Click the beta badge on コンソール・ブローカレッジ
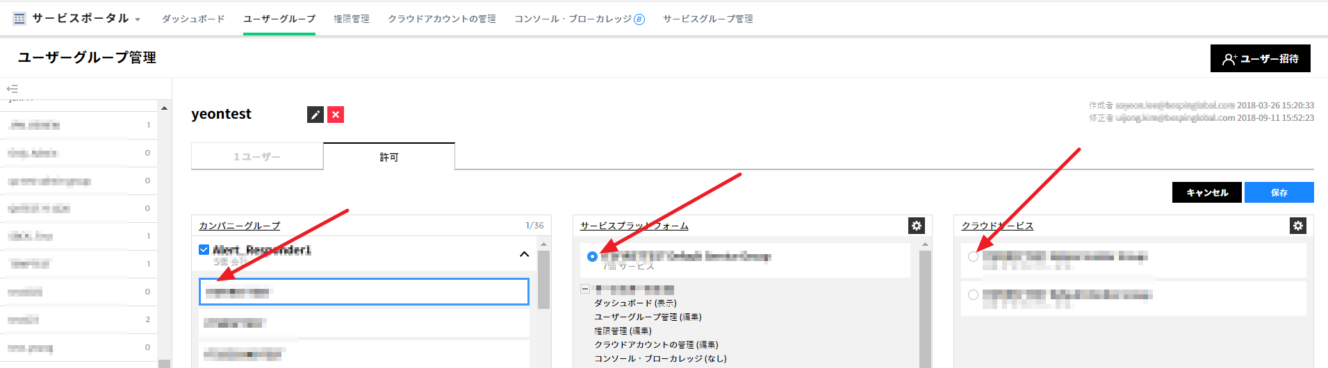 (639, 19)
